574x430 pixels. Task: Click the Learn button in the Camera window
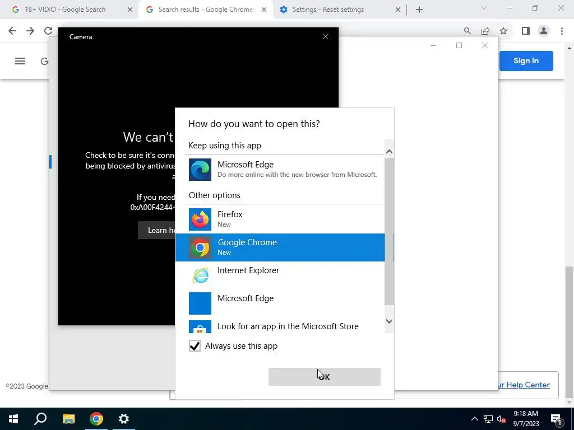(157, 230)
